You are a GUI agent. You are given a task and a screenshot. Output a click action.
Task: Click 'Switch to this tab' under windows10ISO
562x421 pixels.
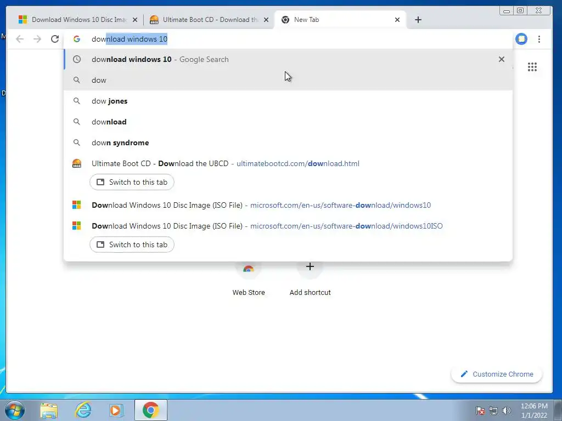click(x=132, y=244)
